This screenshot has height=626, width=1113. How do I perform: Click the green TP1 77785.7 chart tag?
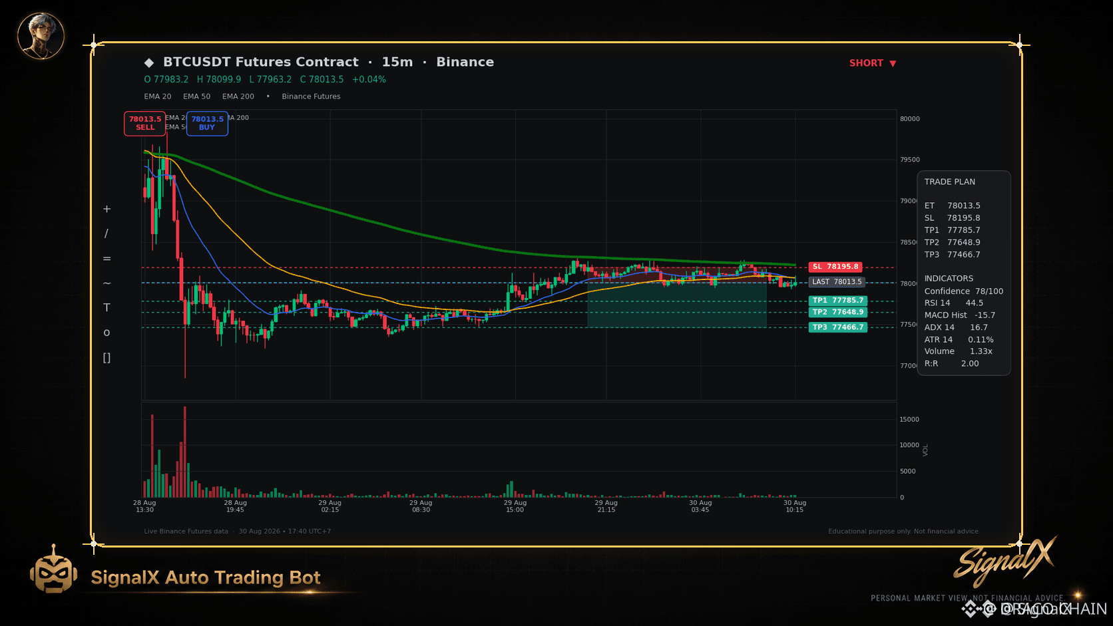click(x=838, y=301)
